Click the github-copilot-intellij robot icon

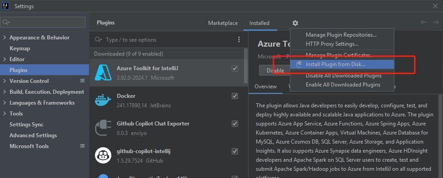(x=103, y=155)
